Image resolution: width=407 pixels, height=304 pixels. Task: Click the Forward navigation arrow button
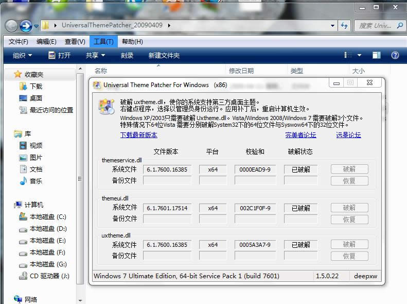tap(26, 25)
